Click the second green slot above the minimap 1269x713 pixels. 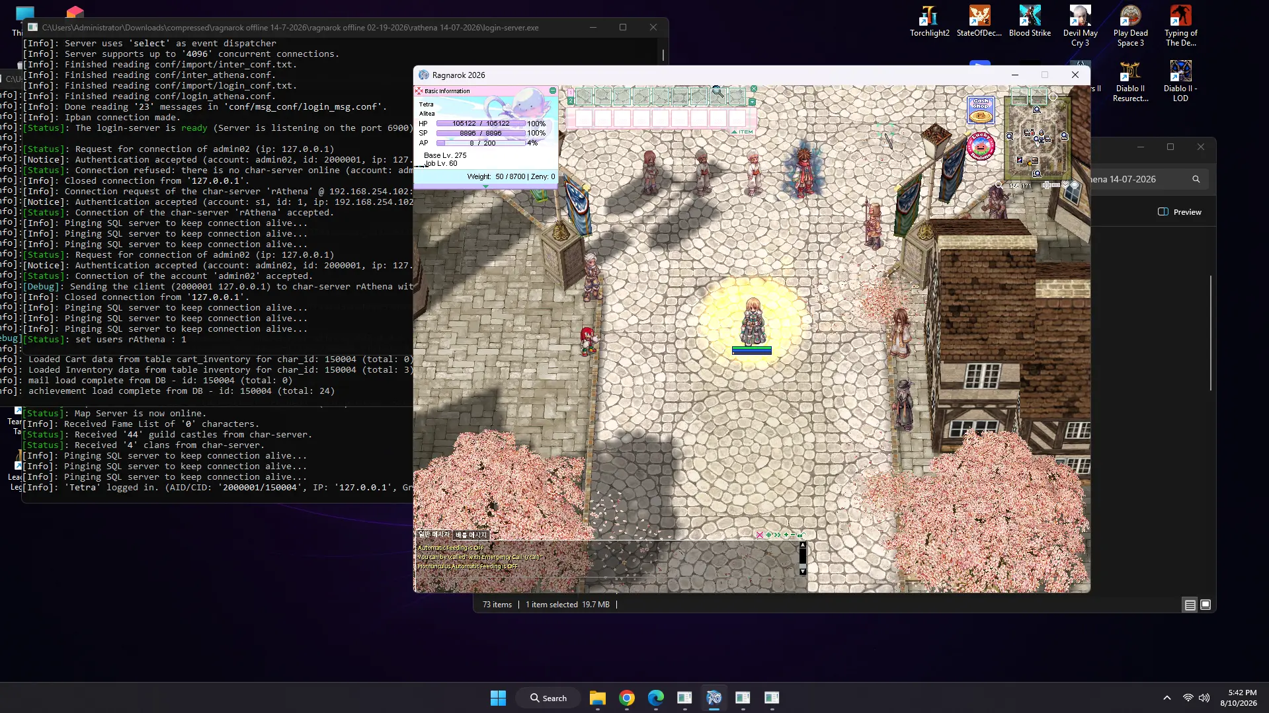[x=1039, y=97]
